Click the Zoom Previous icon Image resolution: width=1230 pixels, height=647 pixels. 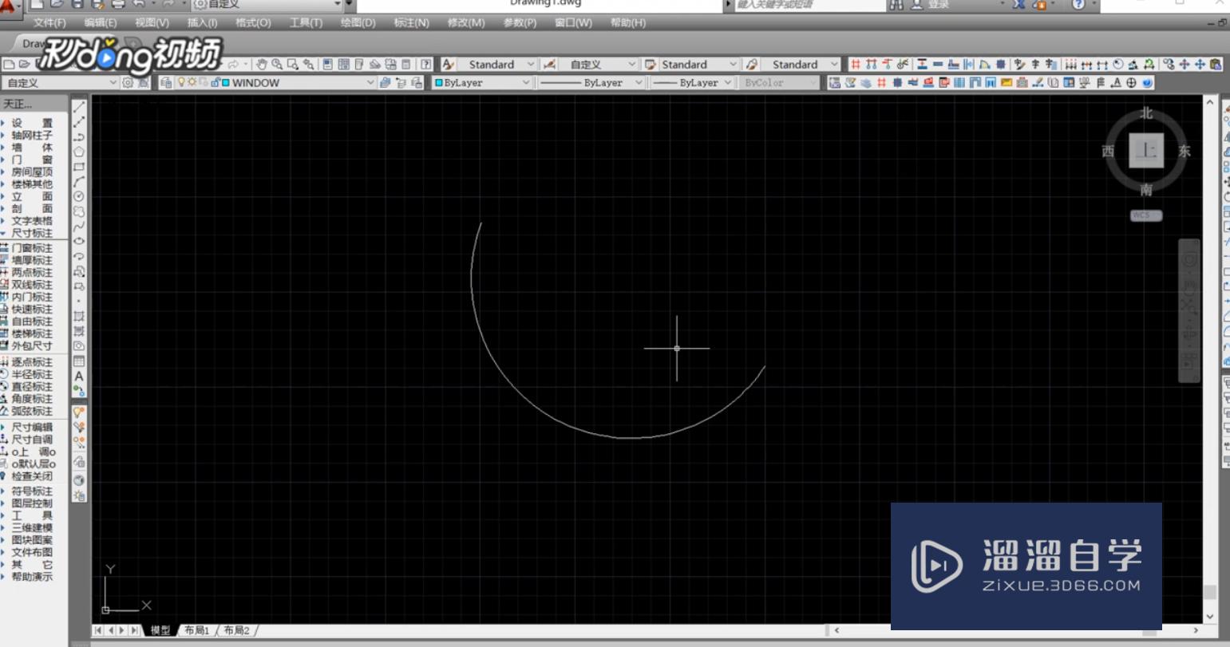[309, 65]
